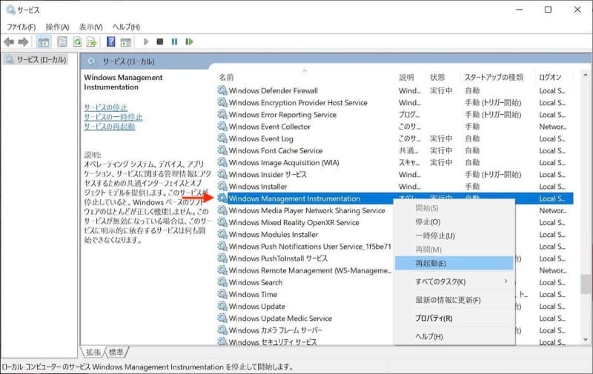Image resolution: width=593 pixels, height=374 pixels.
Task: Switch to the 拡張 tab
Action: tap(93, 352)
